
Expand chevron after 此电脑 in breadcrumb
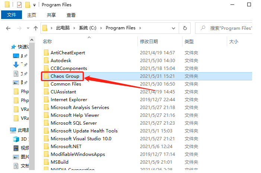click(x=74, y=28)
